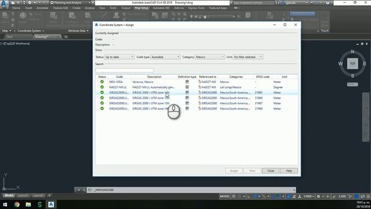Viewport: 371px width, 209px height.
Task: Toggle ortho mode icon in status bar
Action: coord(249,196)
